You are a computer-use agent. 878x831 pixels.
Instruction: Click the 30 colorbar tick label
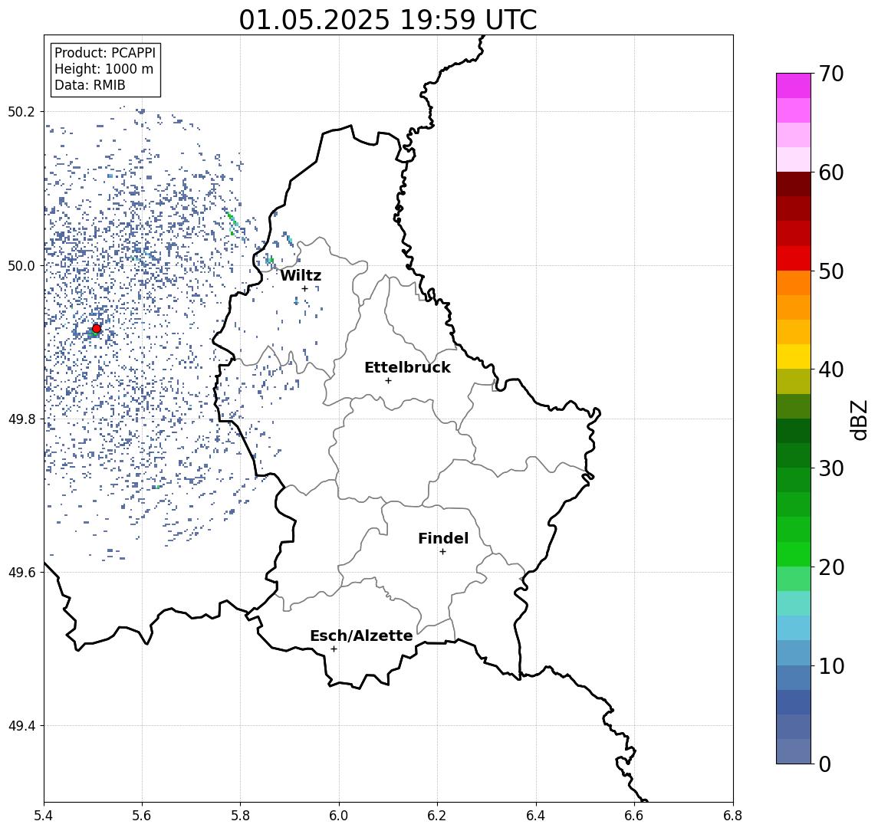pyautogui.click(x=831, y=468)
